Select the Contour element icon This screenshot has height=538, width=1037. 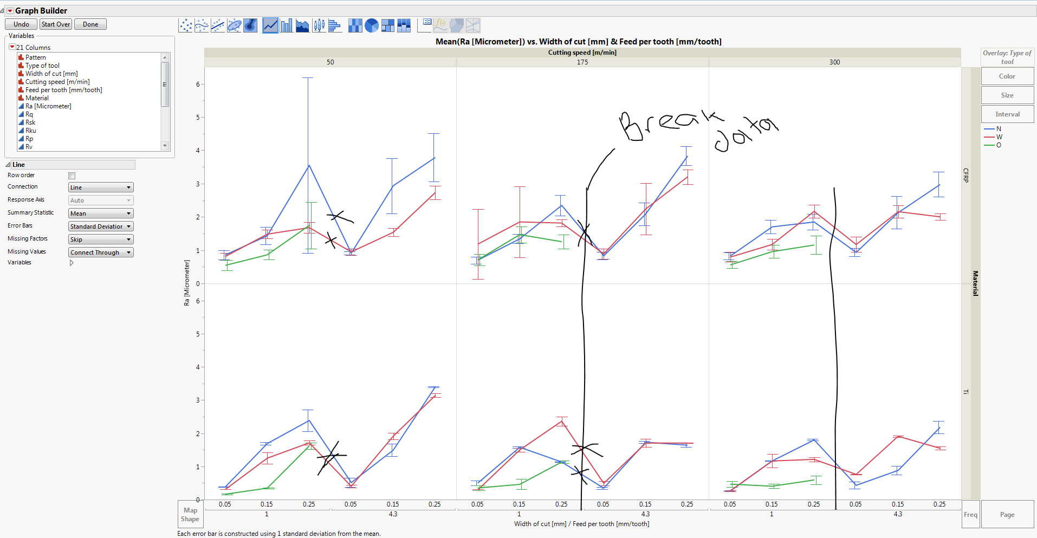pyautogui.click(x=250, y=25)
